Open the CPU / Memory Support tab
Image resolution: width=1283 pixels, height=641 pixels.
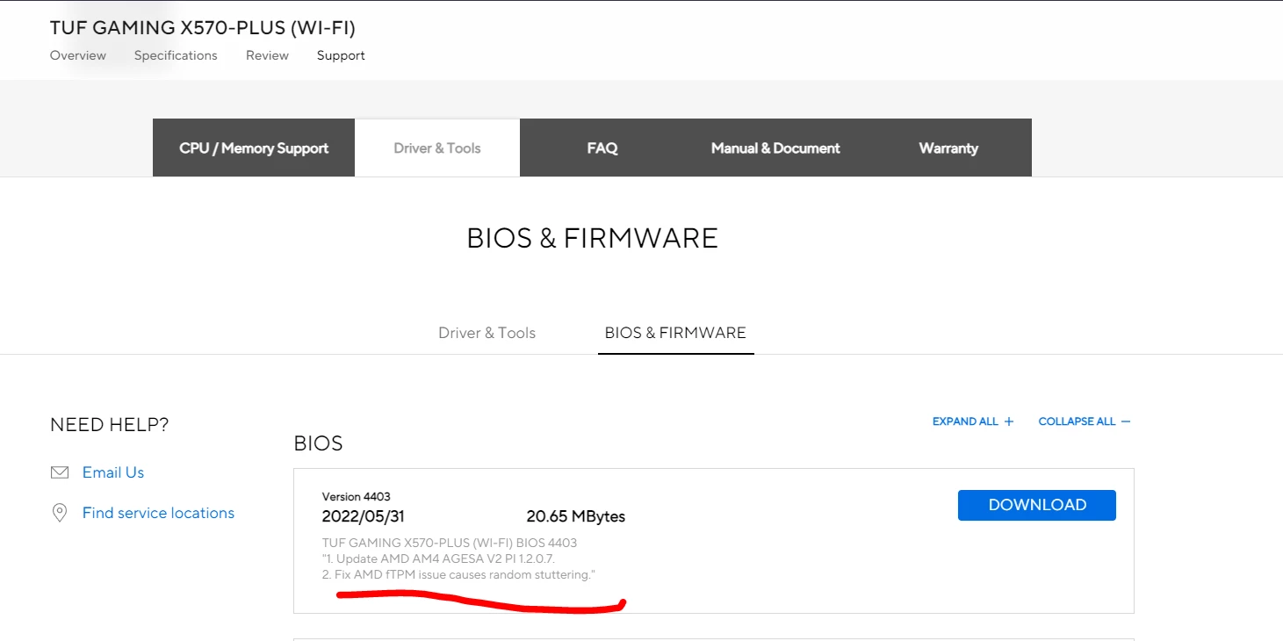tap(254, 148)
